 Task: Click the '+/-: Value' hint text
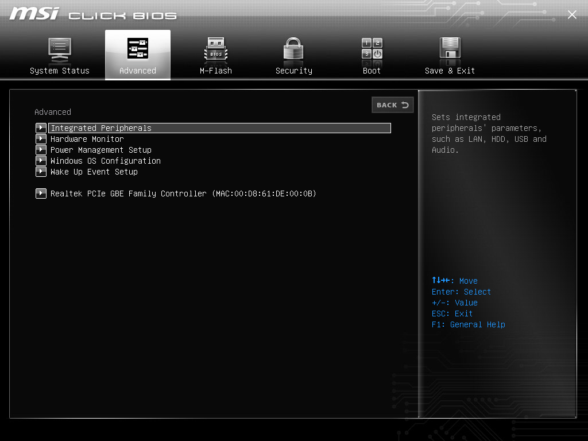(455, 303)
